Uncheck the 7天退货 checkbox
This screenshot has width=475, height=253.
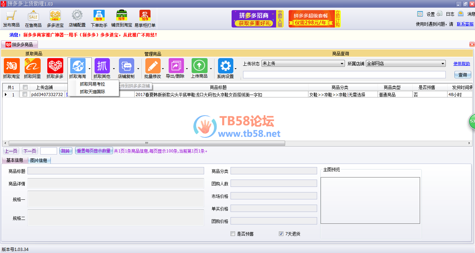[281, 234]
